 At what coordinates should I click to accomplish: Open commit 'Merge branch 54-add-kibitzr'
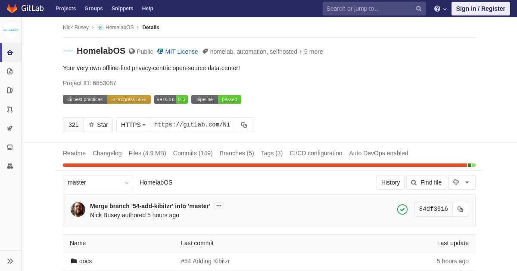pos(150,206)
